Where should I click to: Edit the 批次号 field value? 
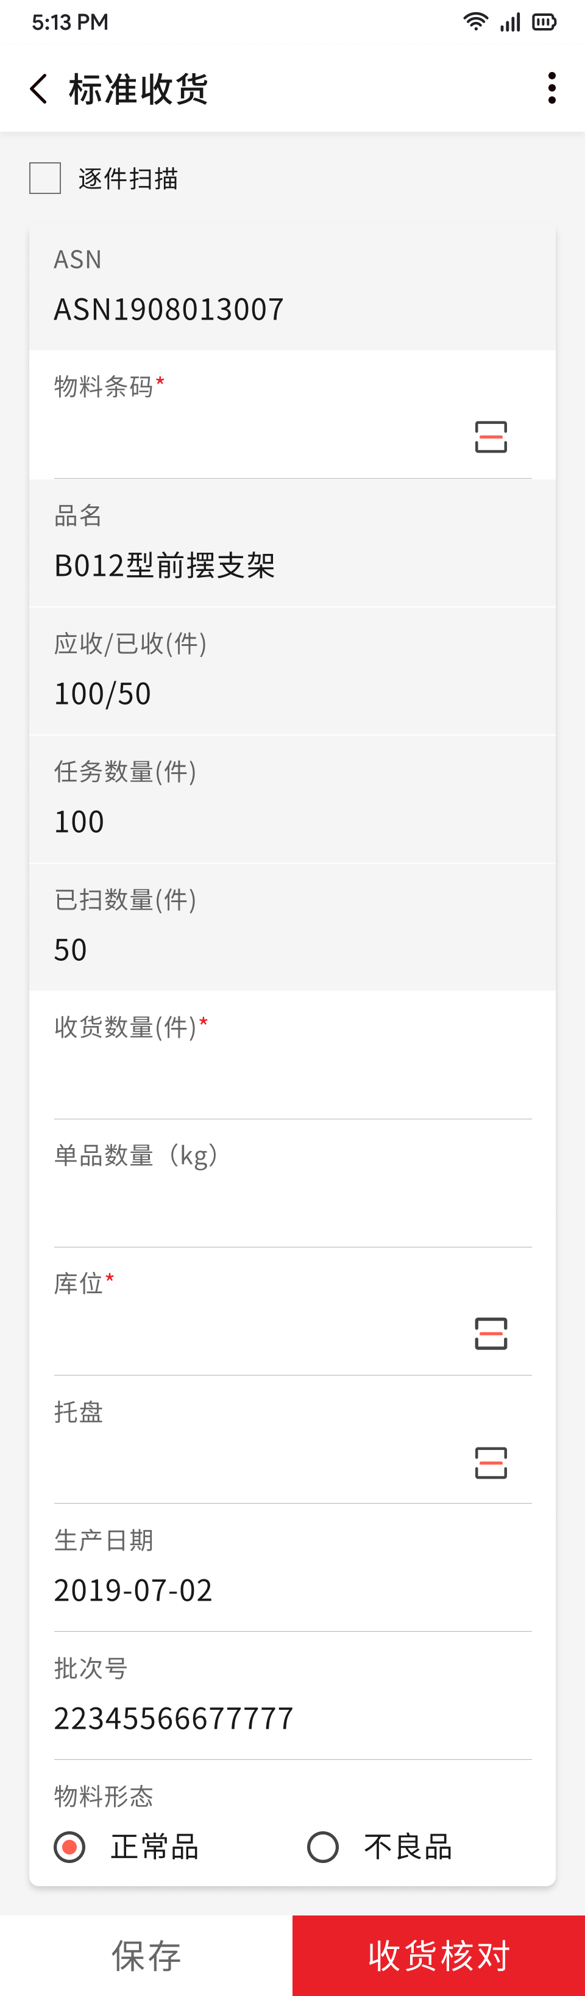(292, 1718)
